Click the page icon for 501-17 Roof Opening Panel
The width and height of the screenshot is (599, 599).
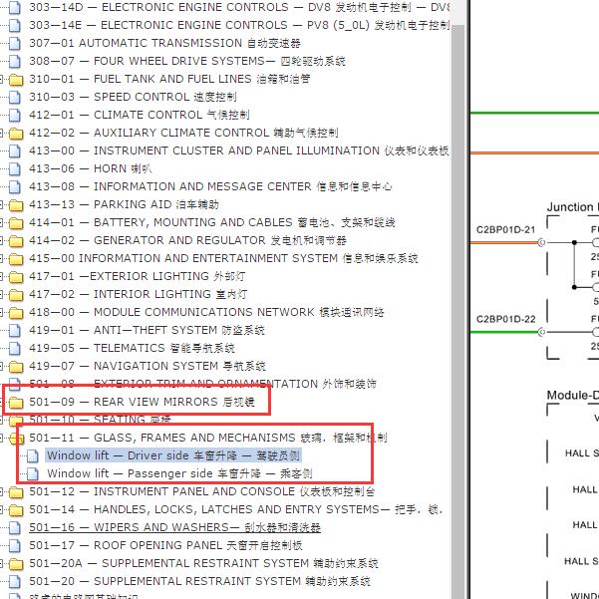pos(15,546)
